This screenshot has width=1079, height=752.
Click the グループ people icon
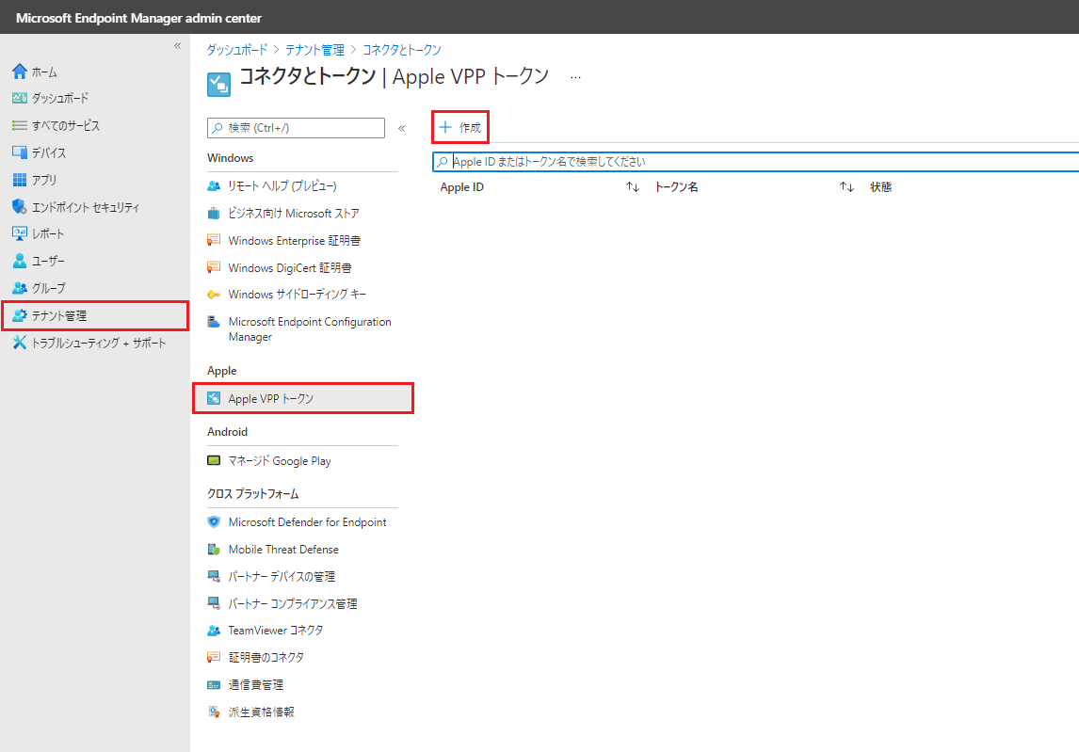[x=19, y=288]
